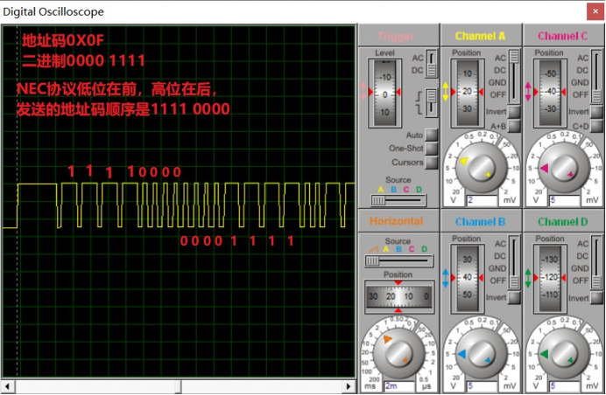Toggle Channel C Invert button
The height and width of the screenshot is (395, 606).
(596, 112)
